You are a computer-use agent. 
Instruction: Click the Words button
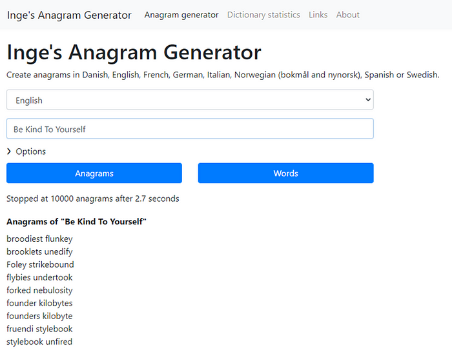[x=285, y=173]
